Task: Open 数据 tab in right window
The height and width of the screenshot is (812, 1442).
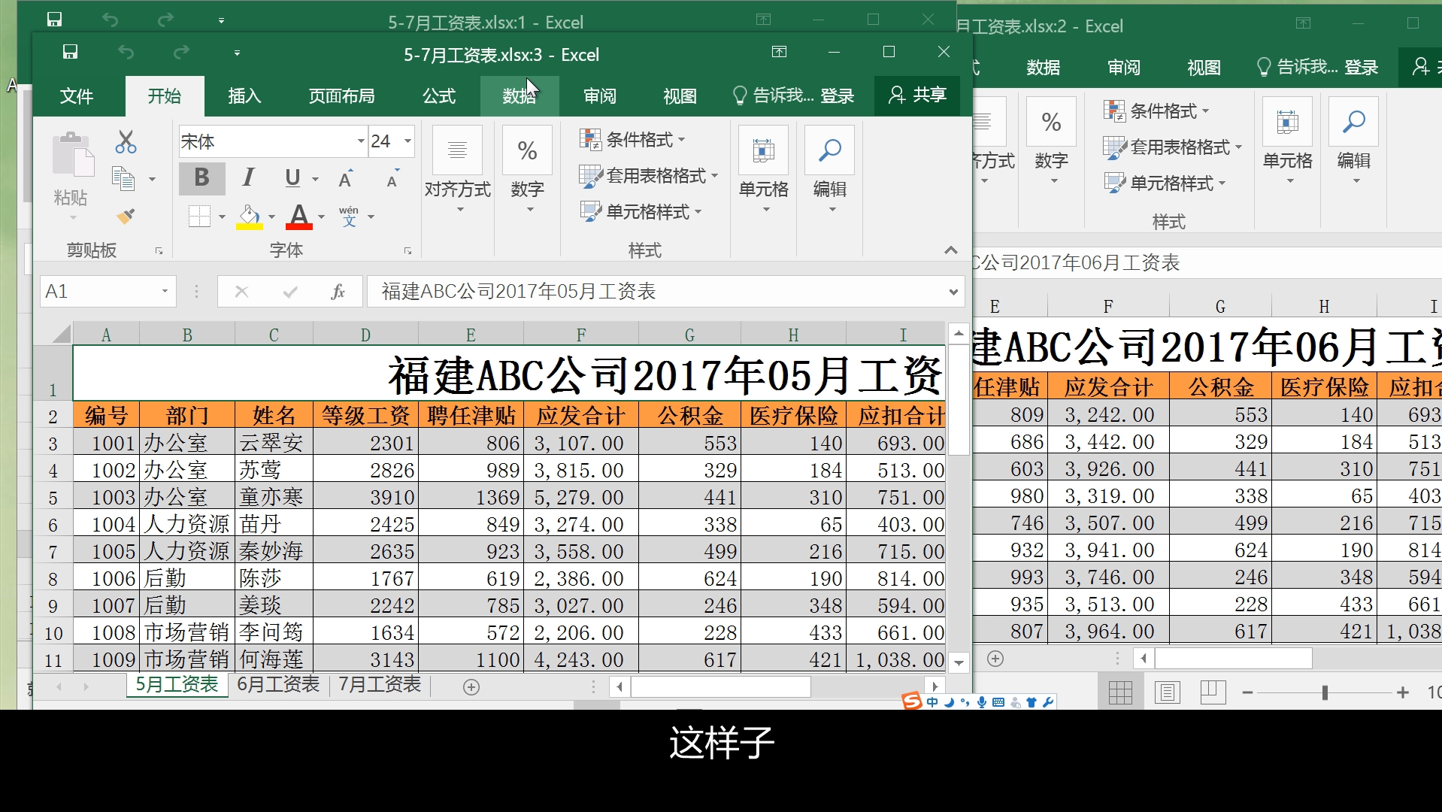Action: (1044, 68)
